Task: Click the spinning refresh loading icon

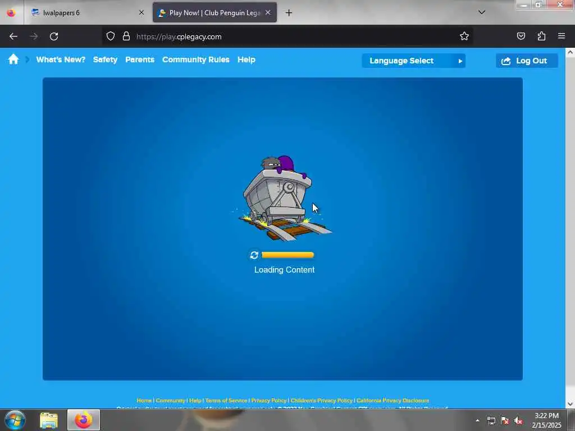Action: [x=254, y=255]
